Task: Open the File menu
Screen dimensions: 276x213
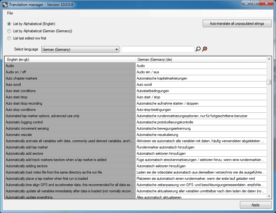Action: tap(10, 13)
